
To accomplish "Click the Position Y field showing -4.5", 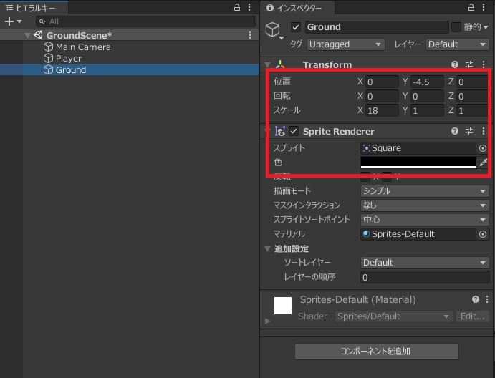I will (x=427, y=82).
